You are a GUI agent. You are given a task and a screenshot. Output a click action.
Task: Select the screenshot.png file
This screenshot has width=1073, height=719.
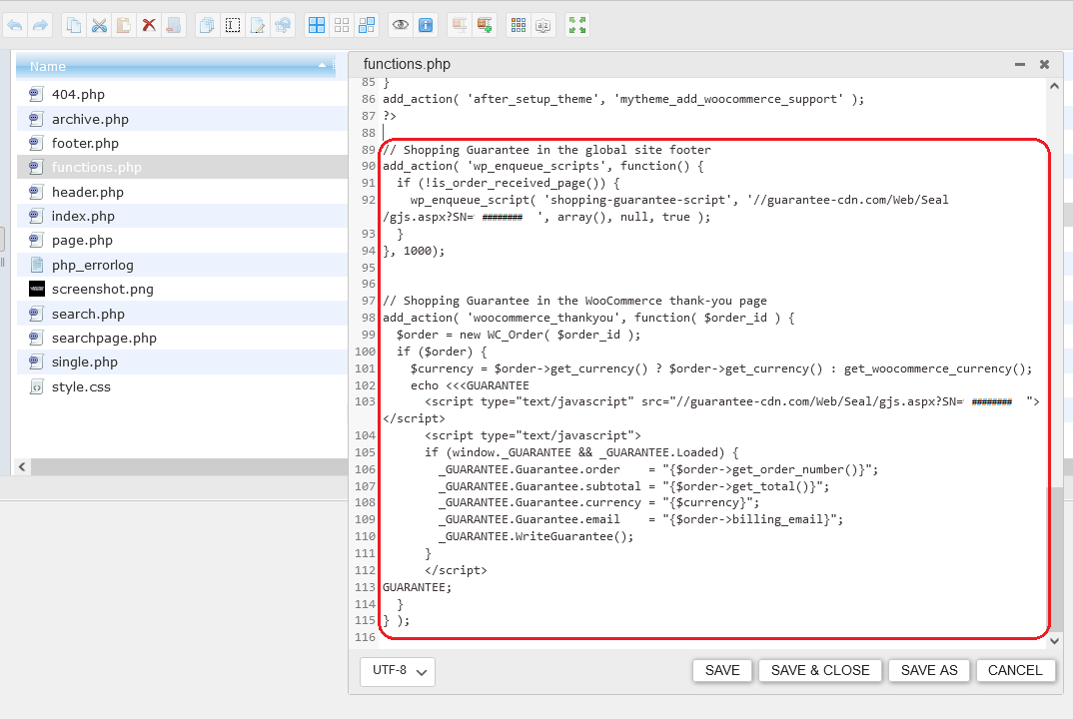182,289
